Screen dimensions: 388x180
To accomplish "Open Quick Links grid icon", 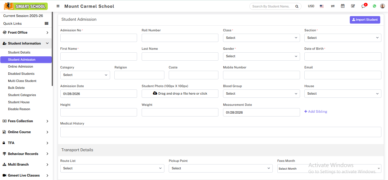I will (47, 24).
